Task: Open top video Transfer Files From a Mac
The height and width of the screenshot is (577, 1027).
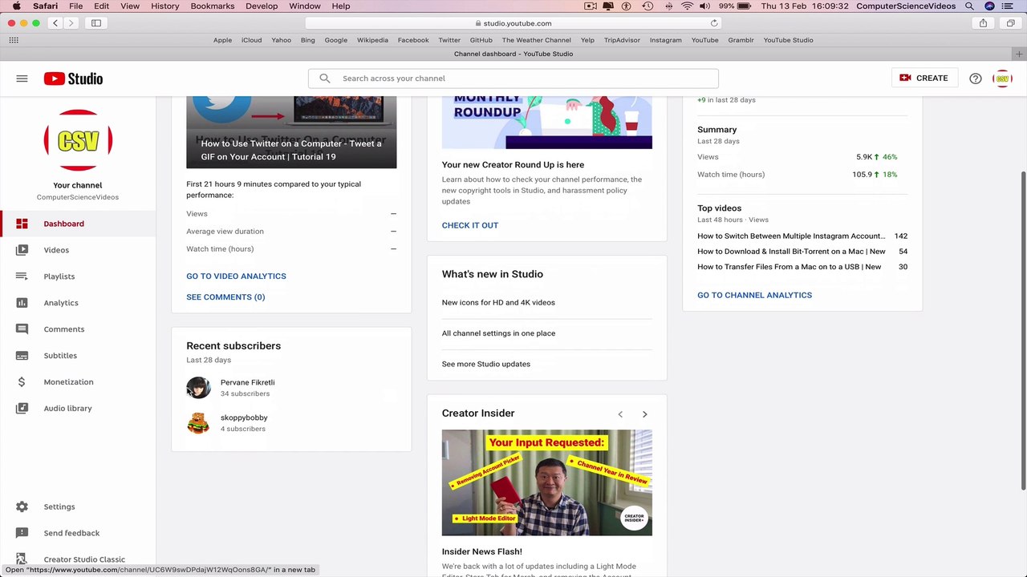Action: (789, 267)
